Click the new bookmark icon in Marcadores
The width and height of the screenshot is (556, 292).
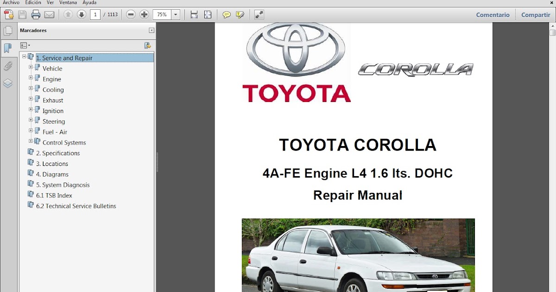point(147,45)
